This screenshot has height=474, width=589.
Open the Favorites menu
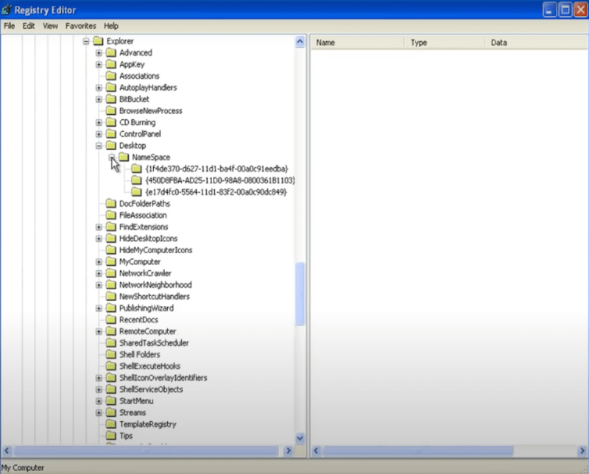(x=80, y=26)
